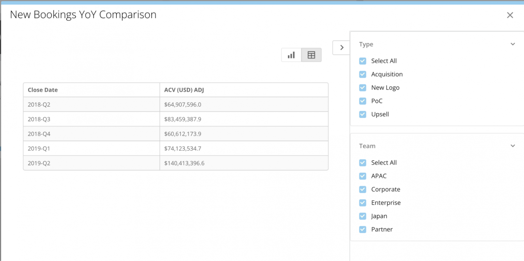
Task: Uncheck the Upsell option
Action: point(362,114)
